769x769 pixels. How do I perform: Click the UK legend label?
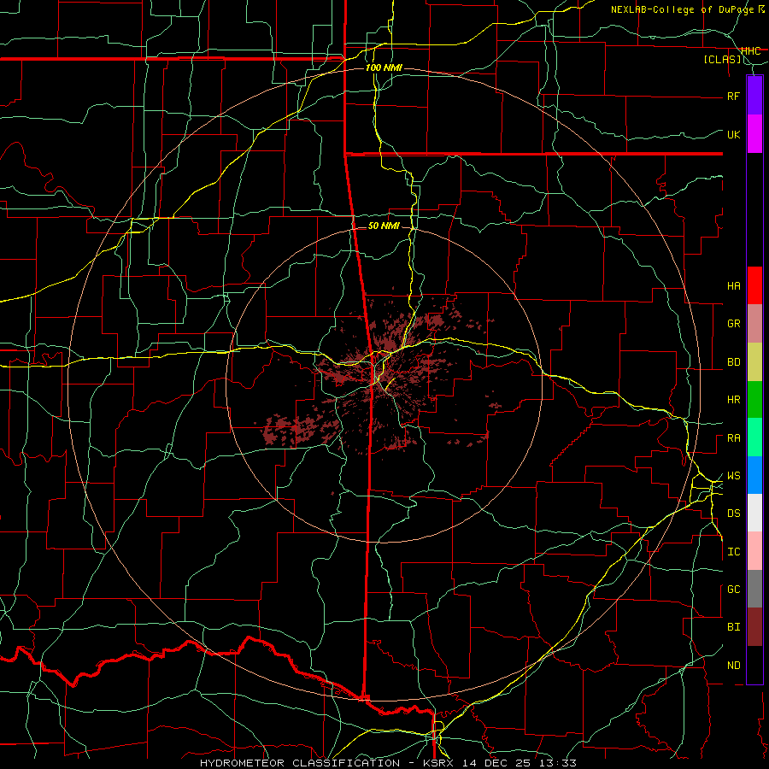point(734,134)
